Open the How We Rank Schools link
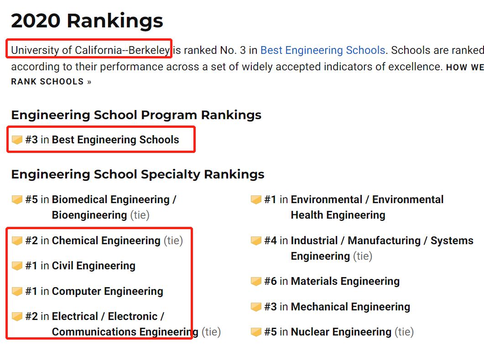This screenshot has width=484, height=346. point(51,82)
